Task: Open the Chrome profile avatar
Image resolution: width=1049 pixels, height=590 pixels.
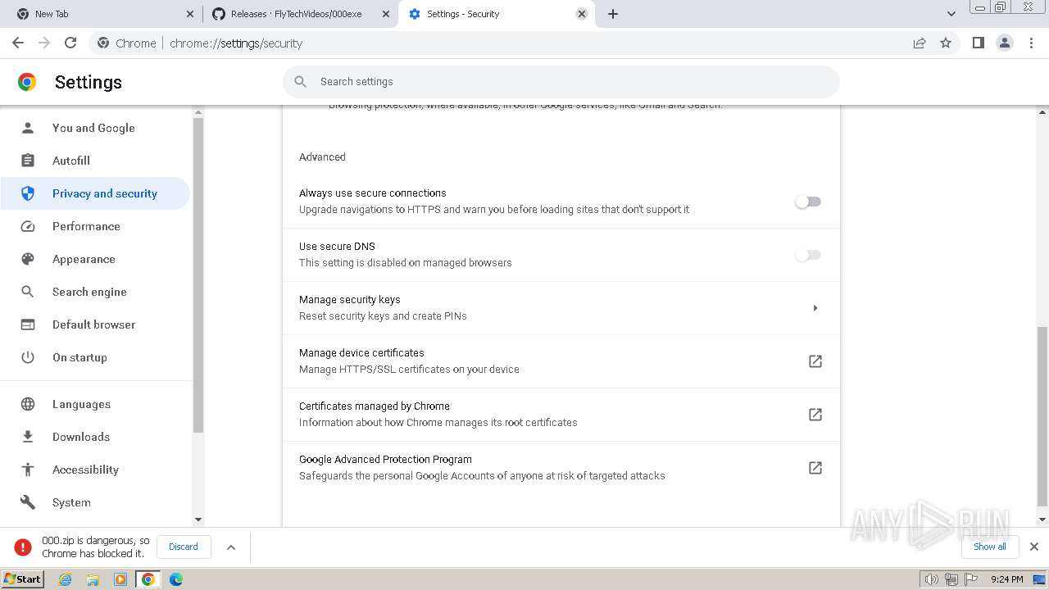Action: click(x=1004, y=43)
